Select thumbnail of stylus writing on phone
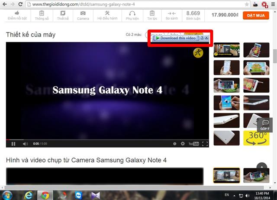The width and height of the screenshot is (277, 200). tap(227, 103)
